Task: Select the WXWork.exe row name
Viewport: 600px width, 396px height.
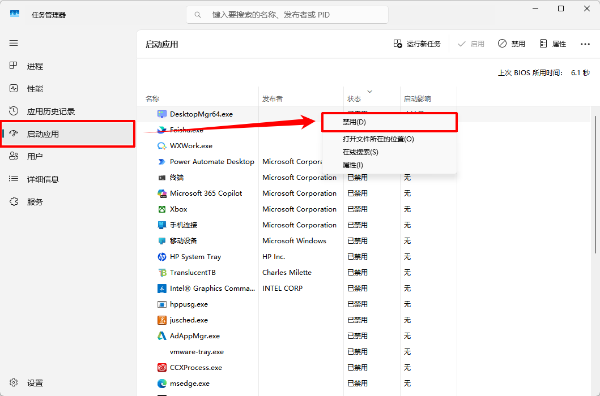Action: click(x=191, y=146)
